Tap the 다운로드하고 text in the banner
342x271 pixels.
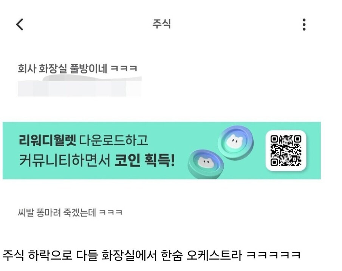coord(113,140)
